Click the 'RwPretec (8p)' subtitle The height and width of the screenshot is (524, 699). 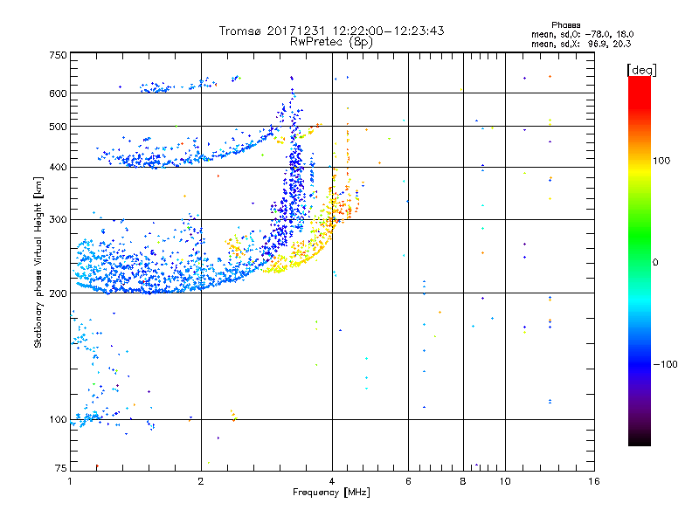pyautogui.click(x=331, y=42)
